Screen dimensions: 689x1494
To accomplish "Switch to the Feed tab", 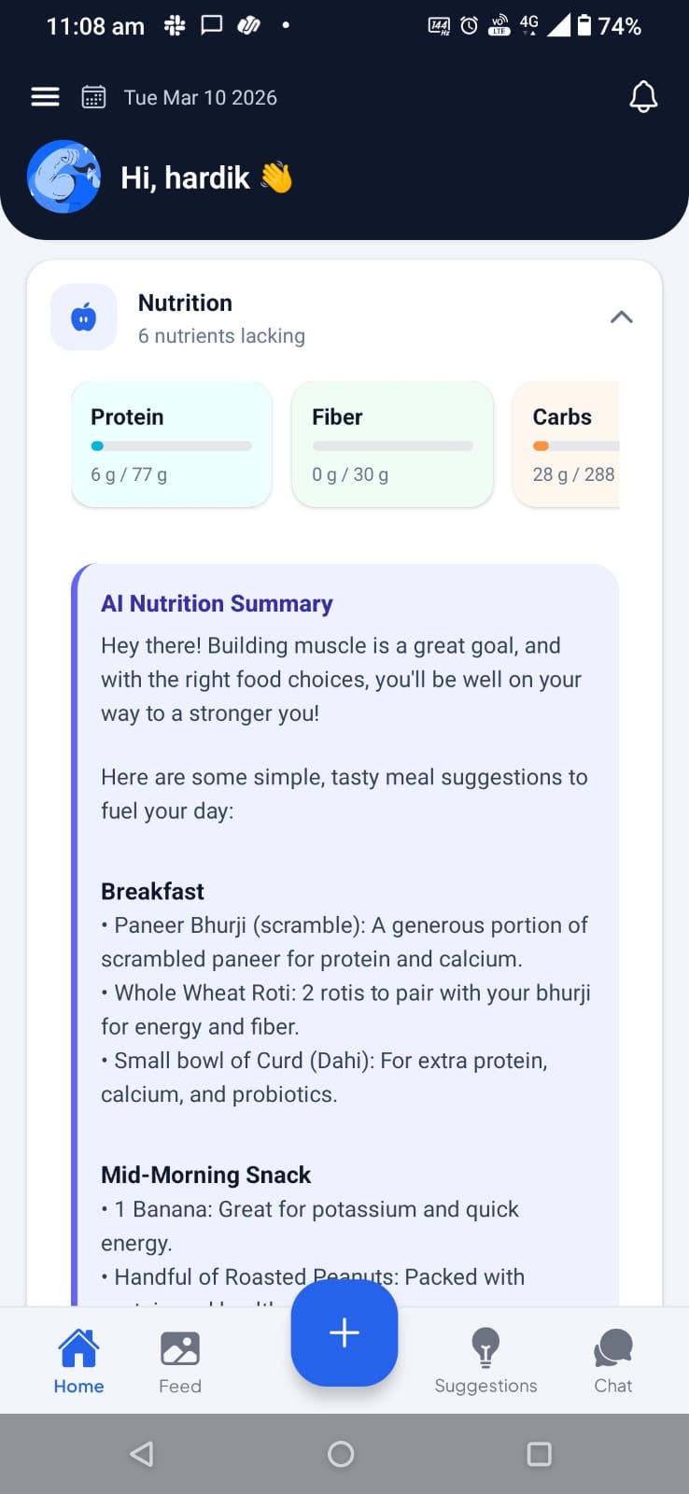I will click(x=180, y=1360).
